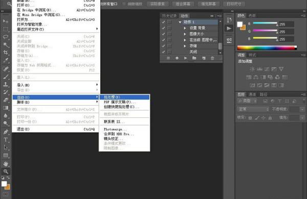Toggle the checkmark for 存储 step

(x=163, y=46)
